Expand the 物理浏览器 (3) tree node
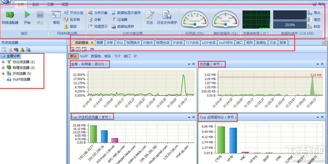 click(x=3, y=68)
